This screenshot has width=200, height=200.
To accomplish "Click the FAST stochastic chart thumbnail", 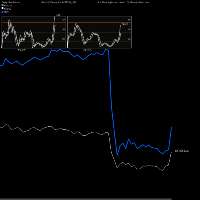I will [34, 32].
